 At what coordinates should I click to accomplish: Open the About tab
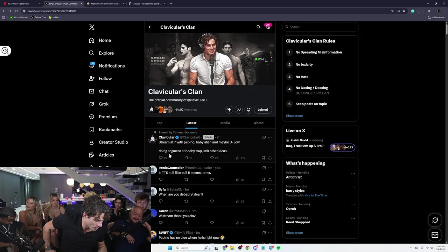[x=259, y=123]
